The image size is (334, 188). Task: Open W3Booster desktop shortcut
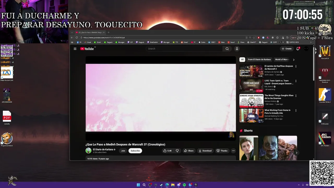coord(325,118)
